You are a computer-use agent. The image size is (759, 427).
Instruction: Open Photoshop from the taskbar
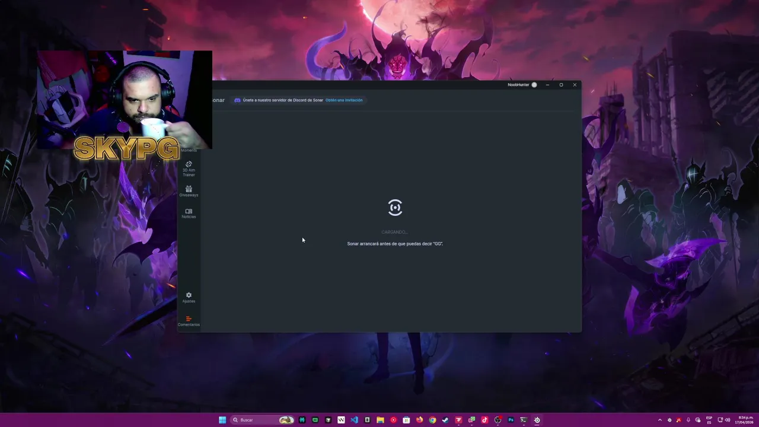click(x=511, y=420)
